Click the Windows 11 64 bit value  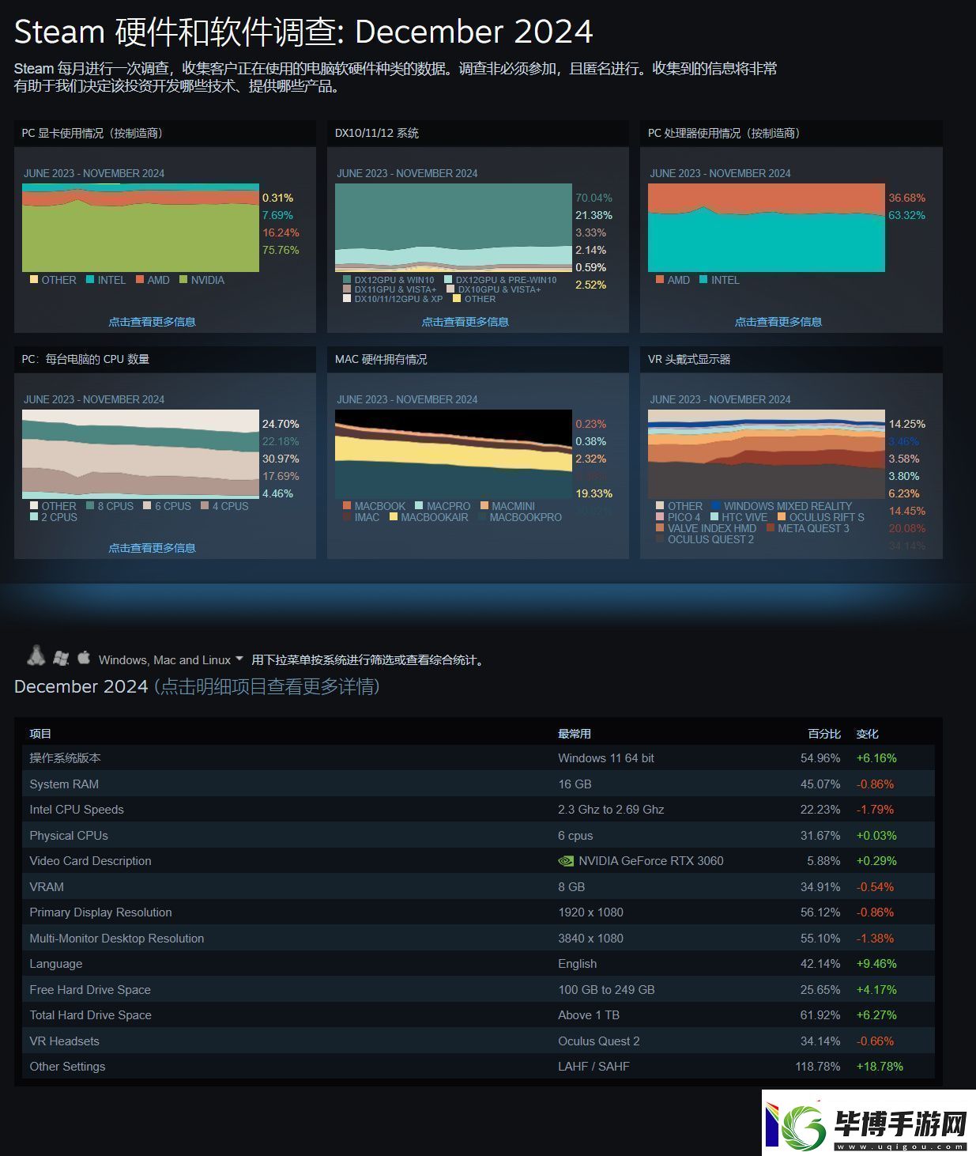[x=606, y=758]
